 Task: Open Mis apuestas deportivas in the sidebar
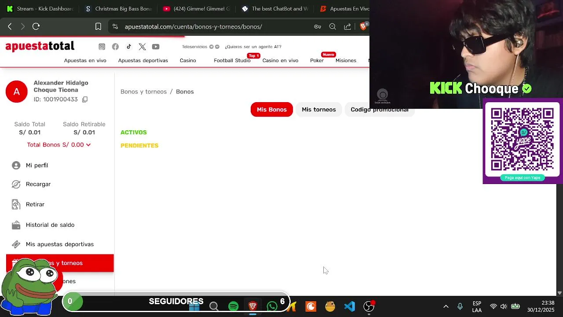pos(60,244)
